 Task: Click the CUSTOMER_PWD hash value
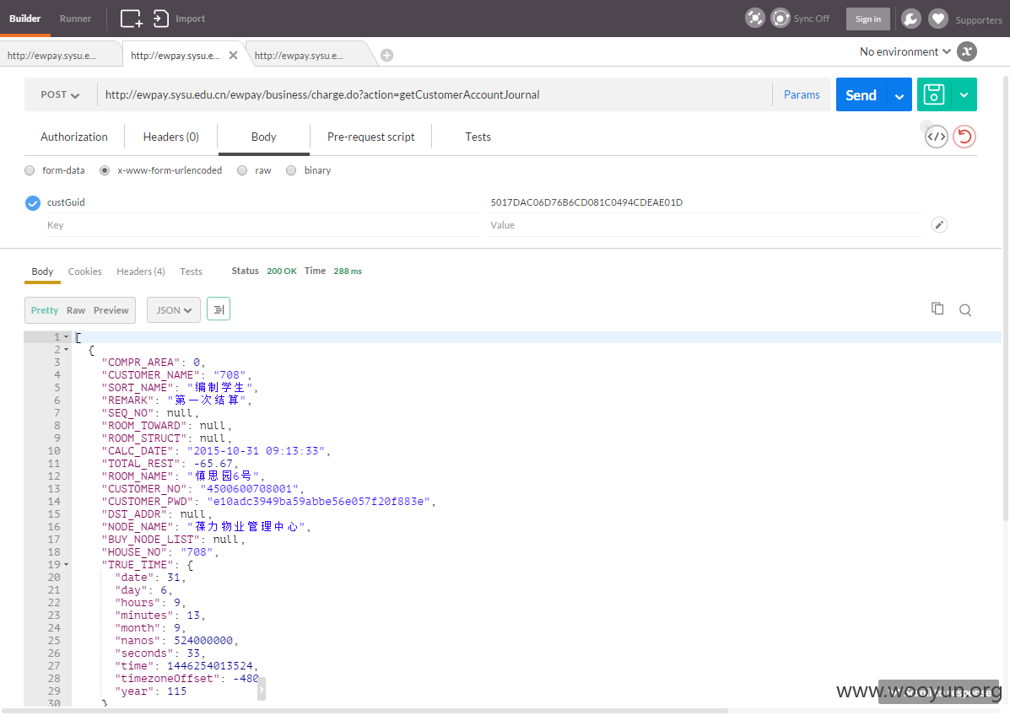tap(318, 502)
